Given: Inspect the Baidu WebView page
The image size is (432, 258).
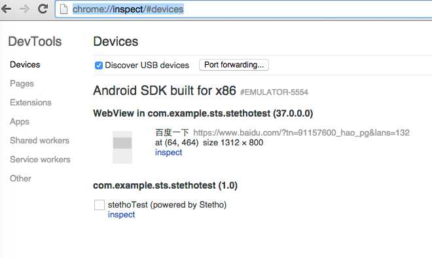Looking at the screenshot, I should coord(168,153).
